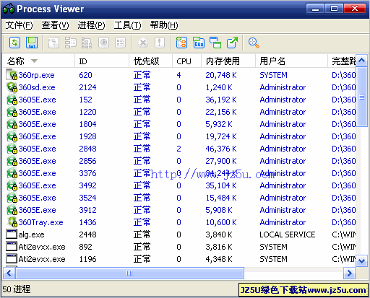Click the horizontal scrollbar thumb
370x298 pixels.
[x=129, y=273]
